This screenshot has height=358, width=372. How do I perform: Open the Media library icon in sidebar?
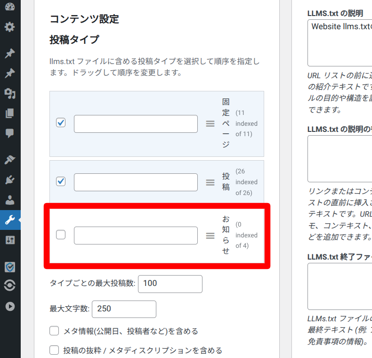(x=10, y=94)
